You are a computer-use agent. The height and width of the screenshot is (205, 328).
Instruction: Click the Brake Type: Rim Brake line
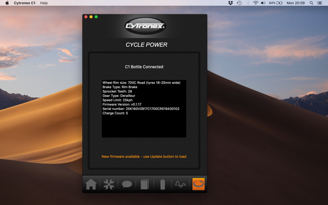coord(120,87)
